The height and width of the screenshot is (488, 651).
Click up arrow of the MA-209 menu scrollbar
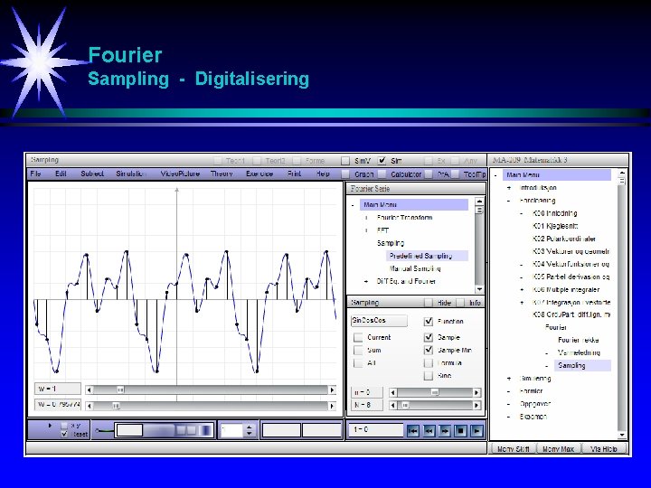(x=622, y=173)
